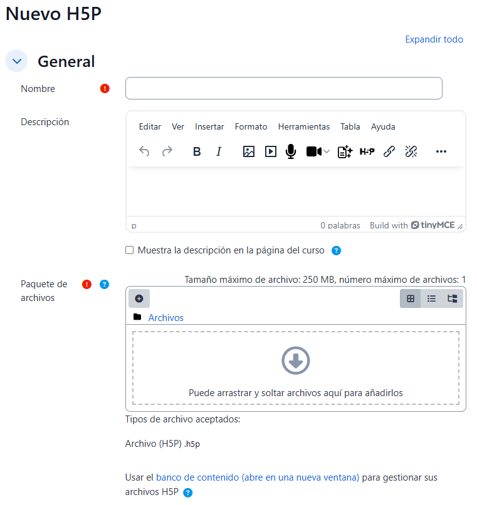Click into the Nombre text field
477x505 pixels.
pyautogui.click(x=283, y=88)
